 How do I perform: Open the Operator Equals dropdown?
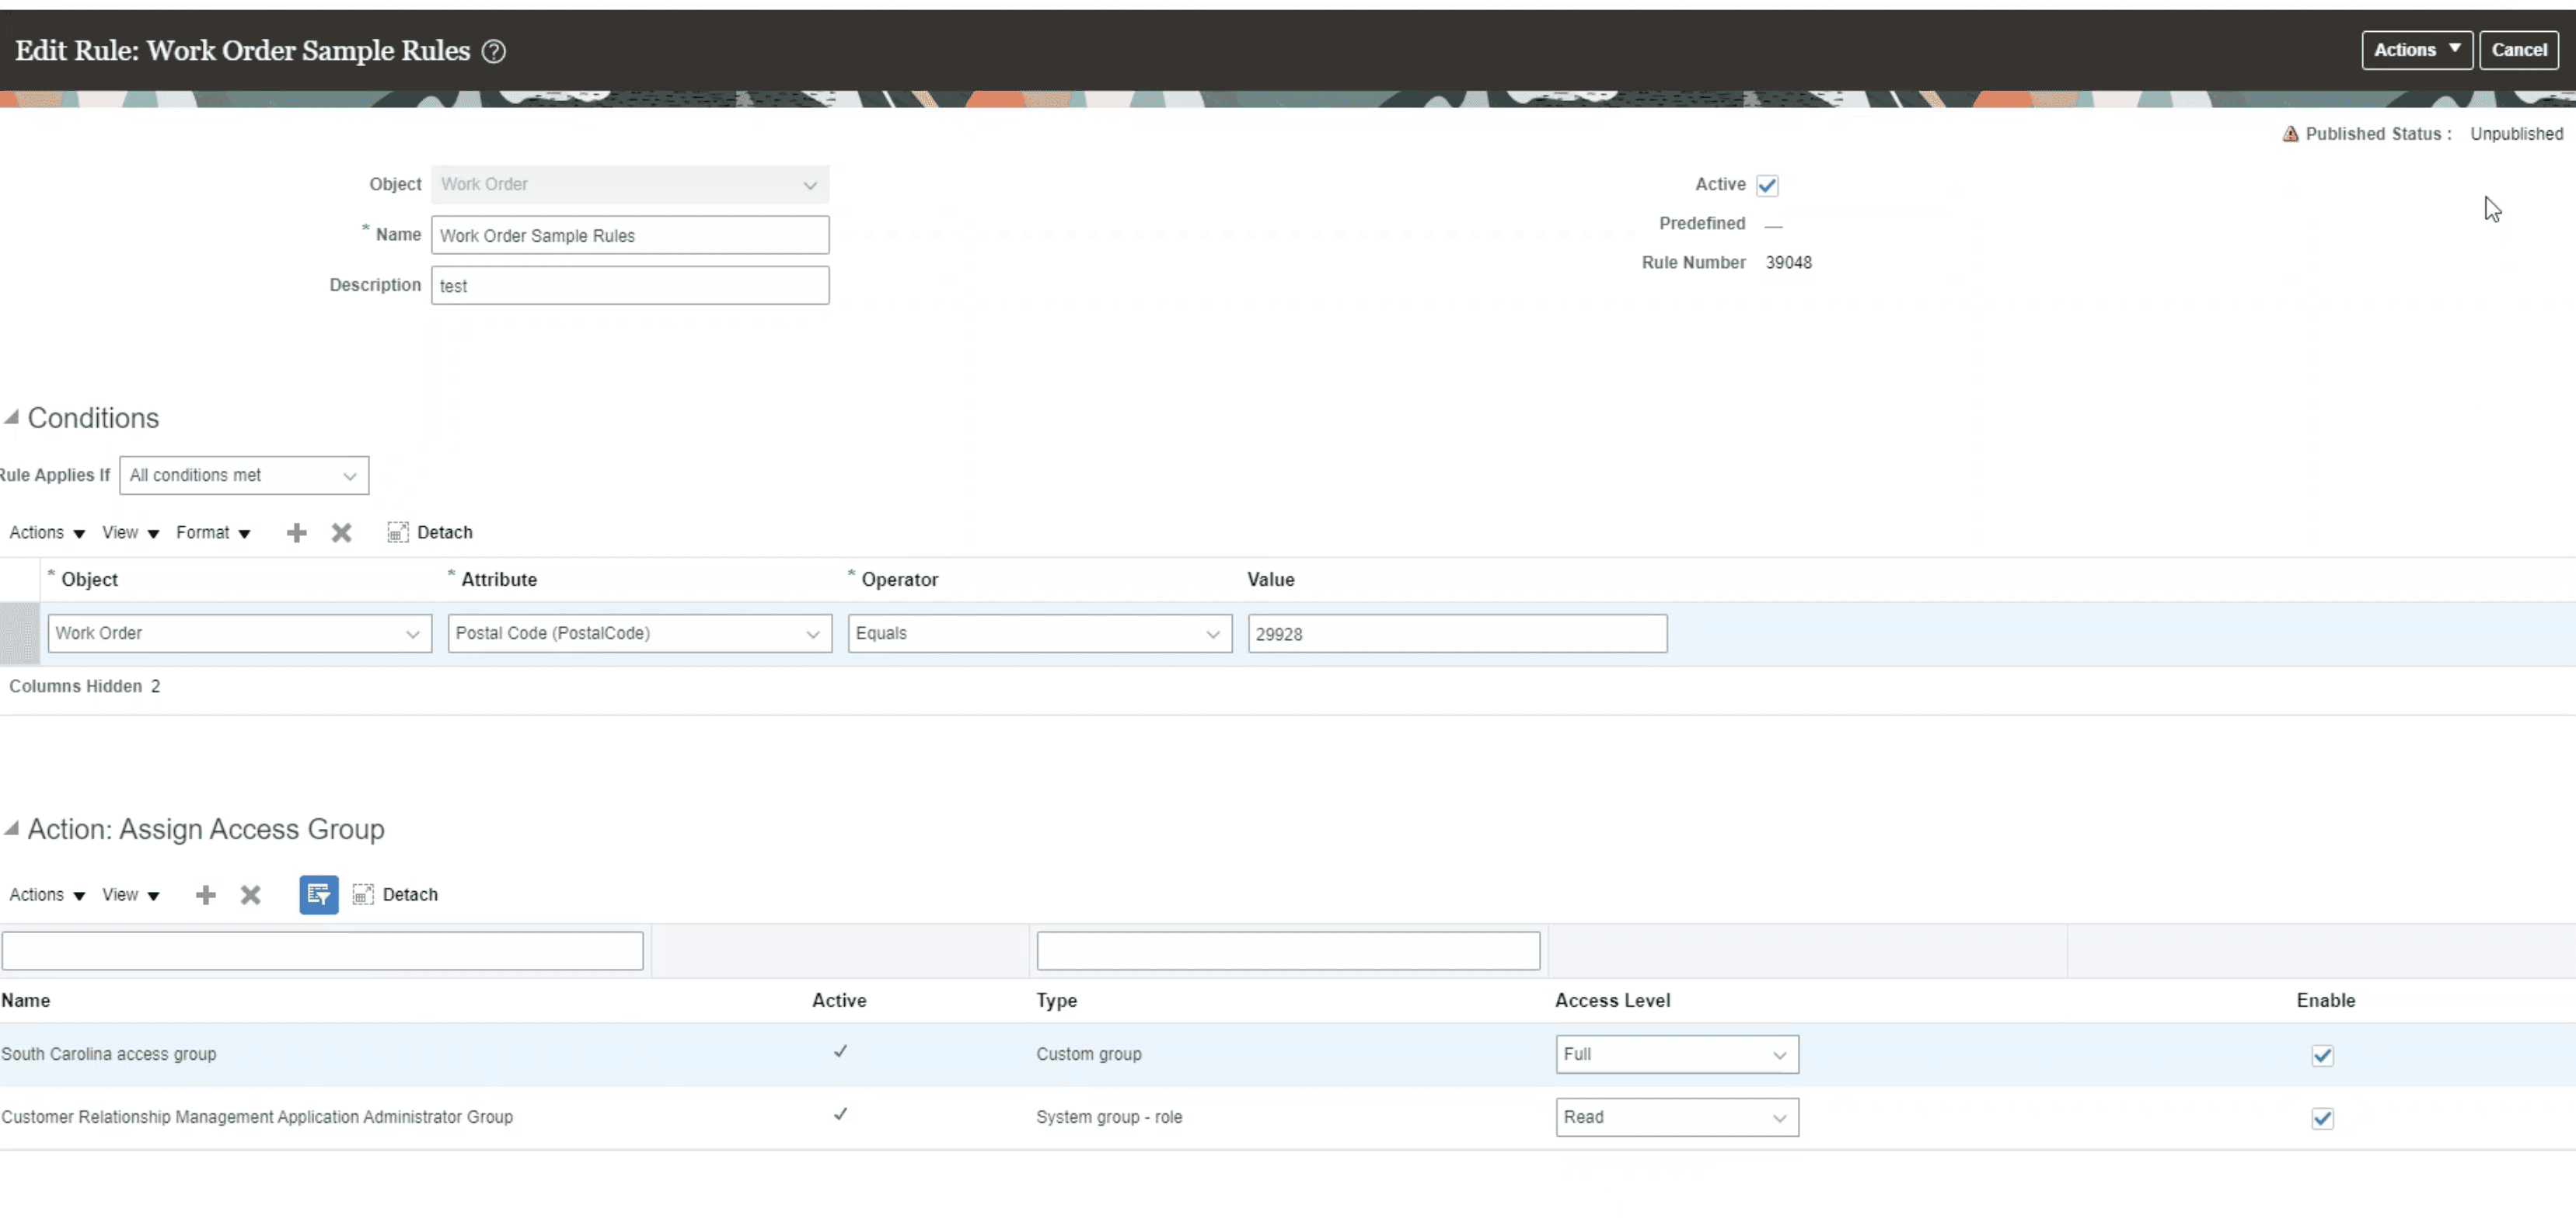pyautogui.click(x=1039, y=633)
